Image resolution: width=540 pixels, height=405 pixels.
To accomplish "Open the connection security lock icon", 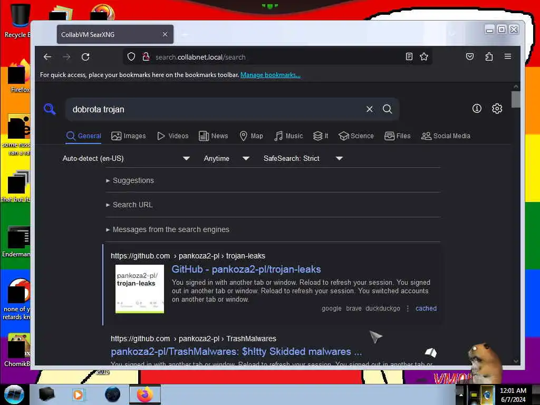I will click(146, 56).
